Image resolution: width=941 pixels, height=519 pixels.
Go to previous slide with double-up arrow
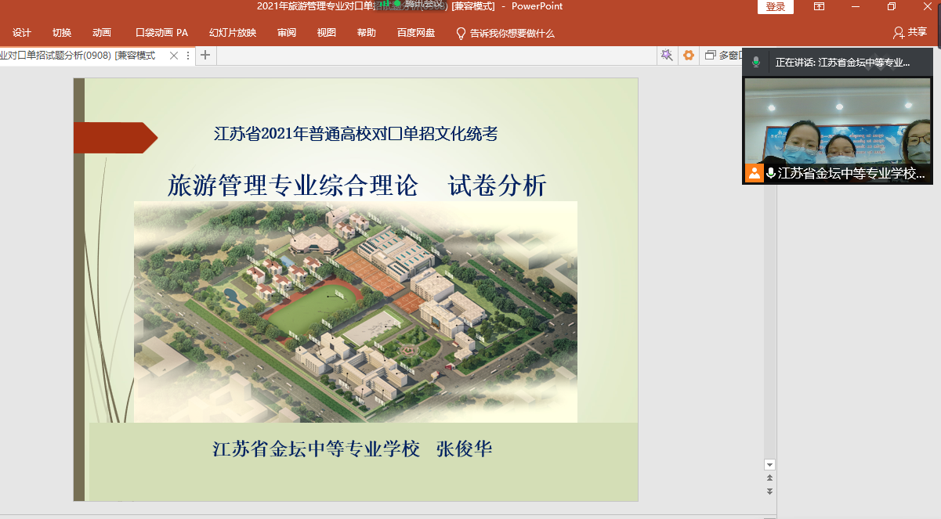(769, 478)
